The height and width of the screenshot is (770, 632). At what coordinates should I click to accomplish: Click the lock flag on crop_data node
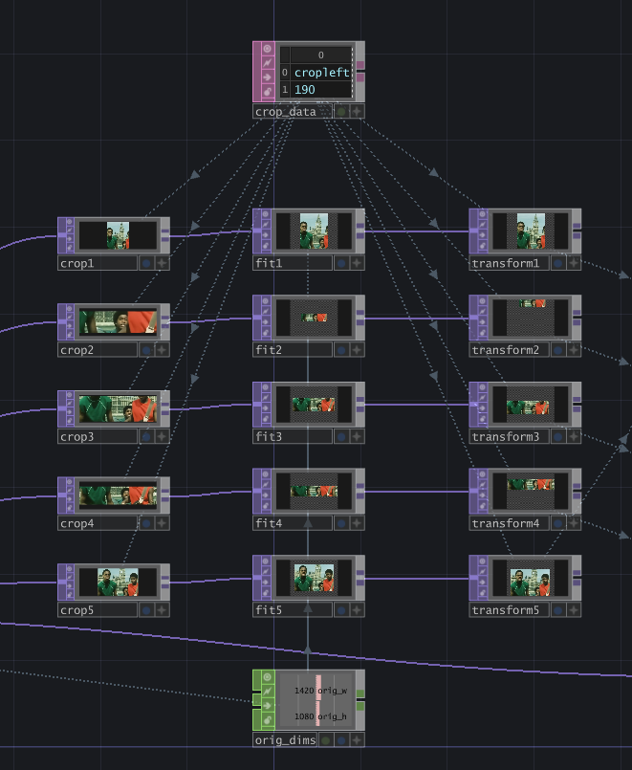pyautogui.click(x=267, y=91)
